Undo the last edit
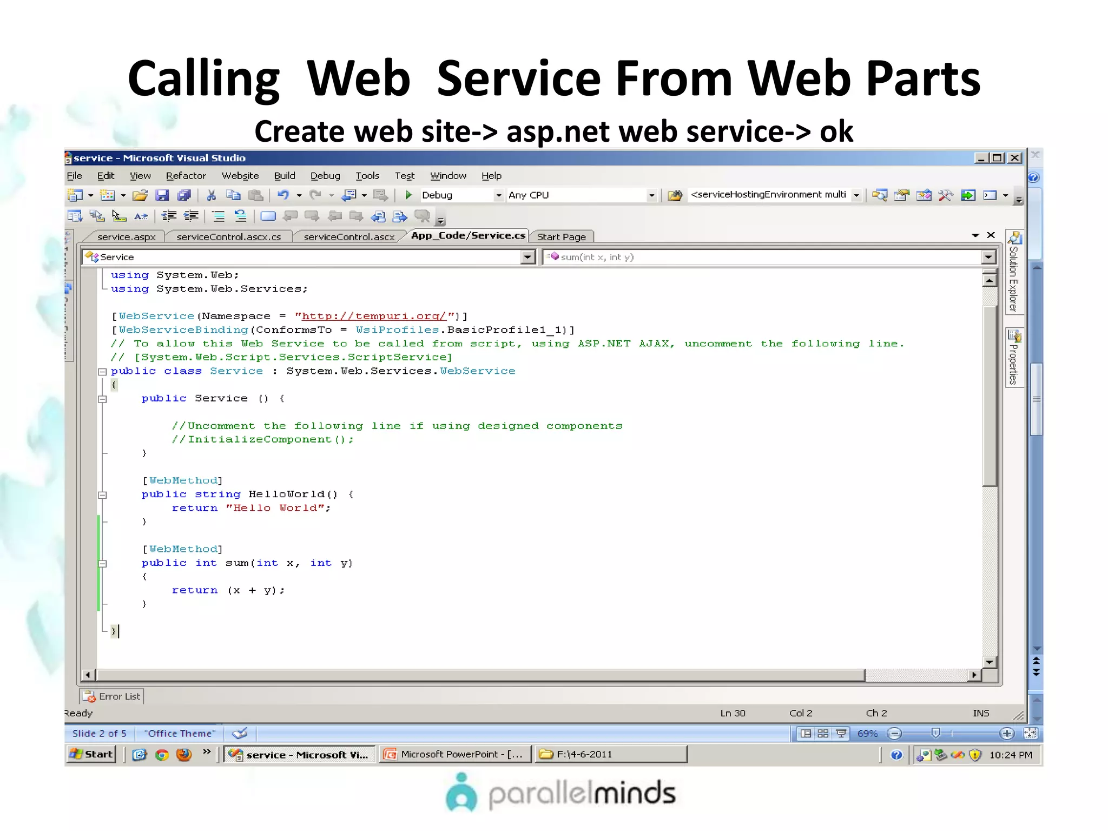Viewport: 1108px width, 831px height. (x=283, y=195)
